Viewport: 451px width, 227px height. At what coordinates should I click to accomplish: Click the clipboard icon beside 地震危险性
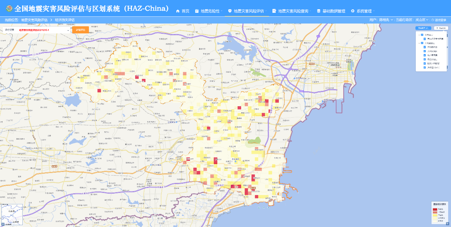[x=197, y=11]
